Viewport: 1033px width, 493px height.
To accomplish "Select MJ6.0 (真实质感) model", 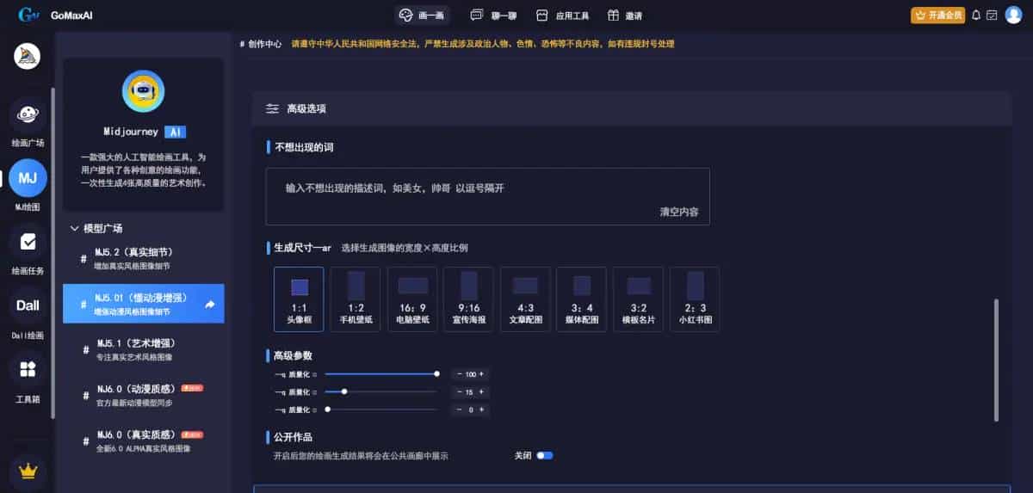I will click(144, 441).
